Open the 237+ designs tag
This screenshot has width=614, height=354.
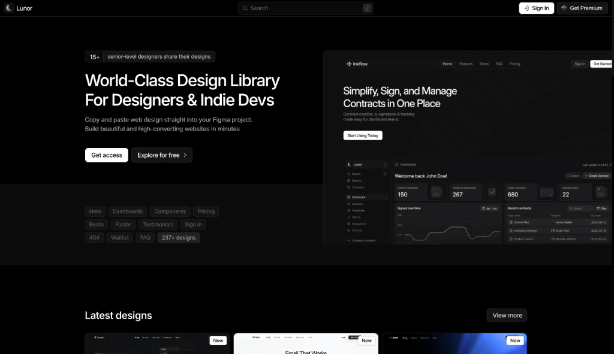pyautogui.click(x=179, y=238)
